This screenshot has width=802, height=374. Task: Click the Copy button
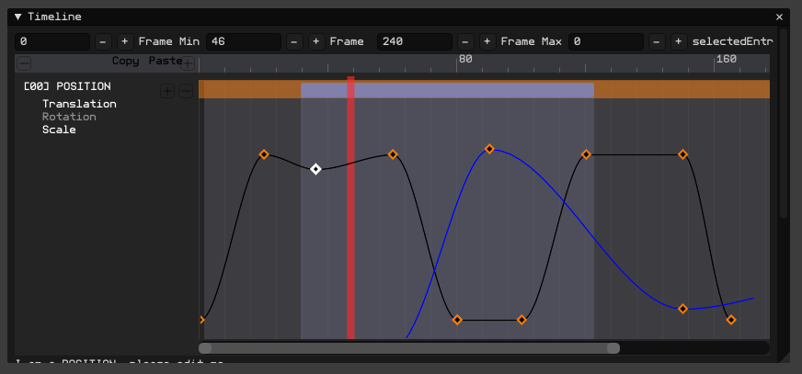[125, 61]
